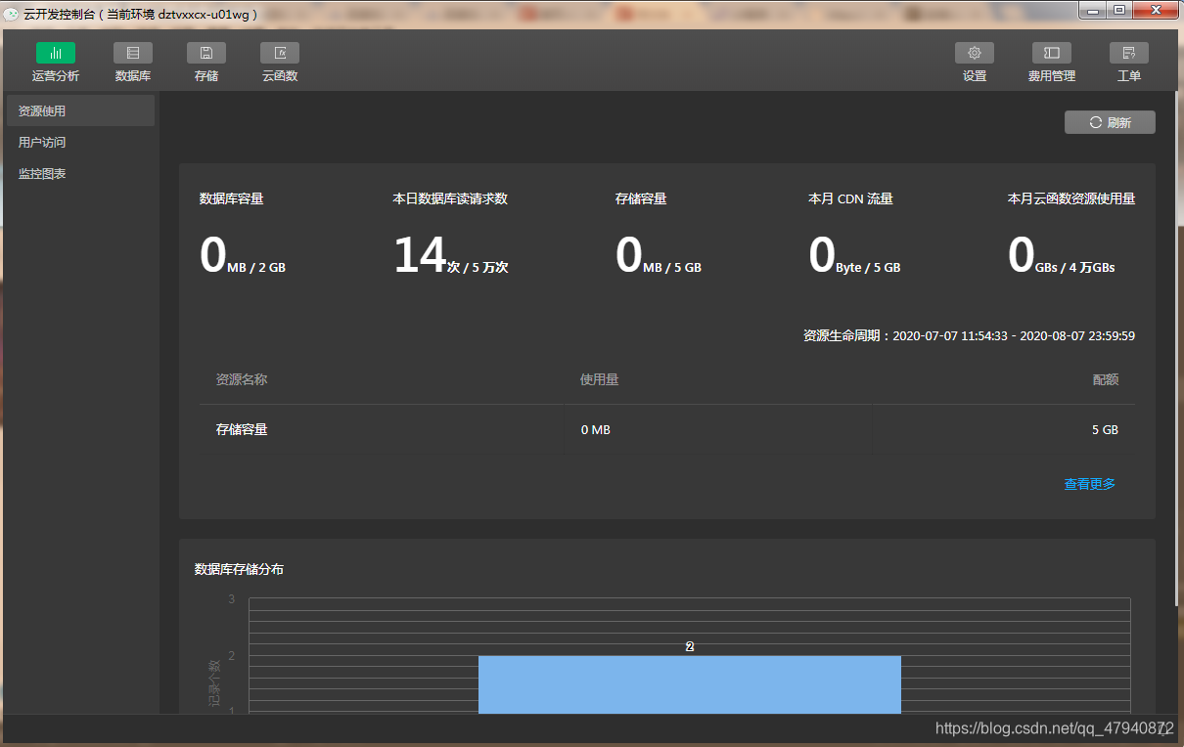Select the 存储 storage icon
This screenshot has width=1184, height=747.
(x=206, y=54)
